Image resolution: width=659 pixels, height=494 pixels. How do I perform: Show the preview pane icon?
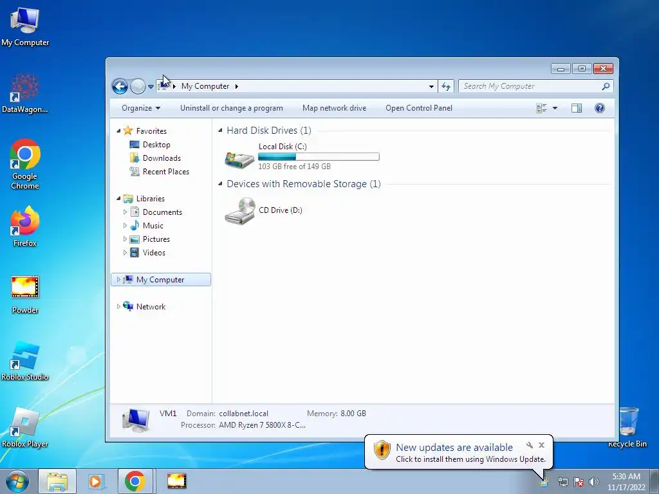click(x=577, y=108)
